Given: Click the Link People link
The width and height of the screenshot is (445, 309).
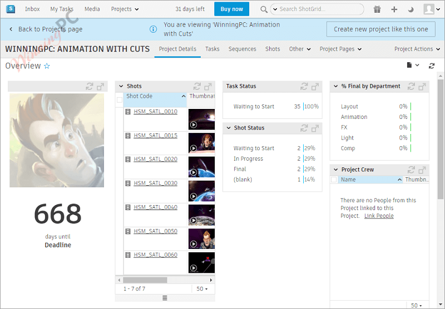Looking at the screenshot, I should coord(379,216).
